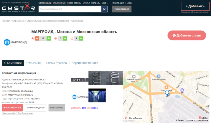Viewport: 211px width, 125px height.
Task: Open the Пресс-релизы menu item
Action: (x=74, y=3)
